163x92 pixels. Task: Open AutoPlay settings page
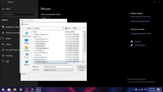[x=7, y=56]
